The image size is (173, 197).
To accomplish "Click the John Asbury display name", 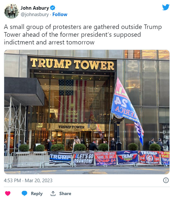I will coord(35,8).
